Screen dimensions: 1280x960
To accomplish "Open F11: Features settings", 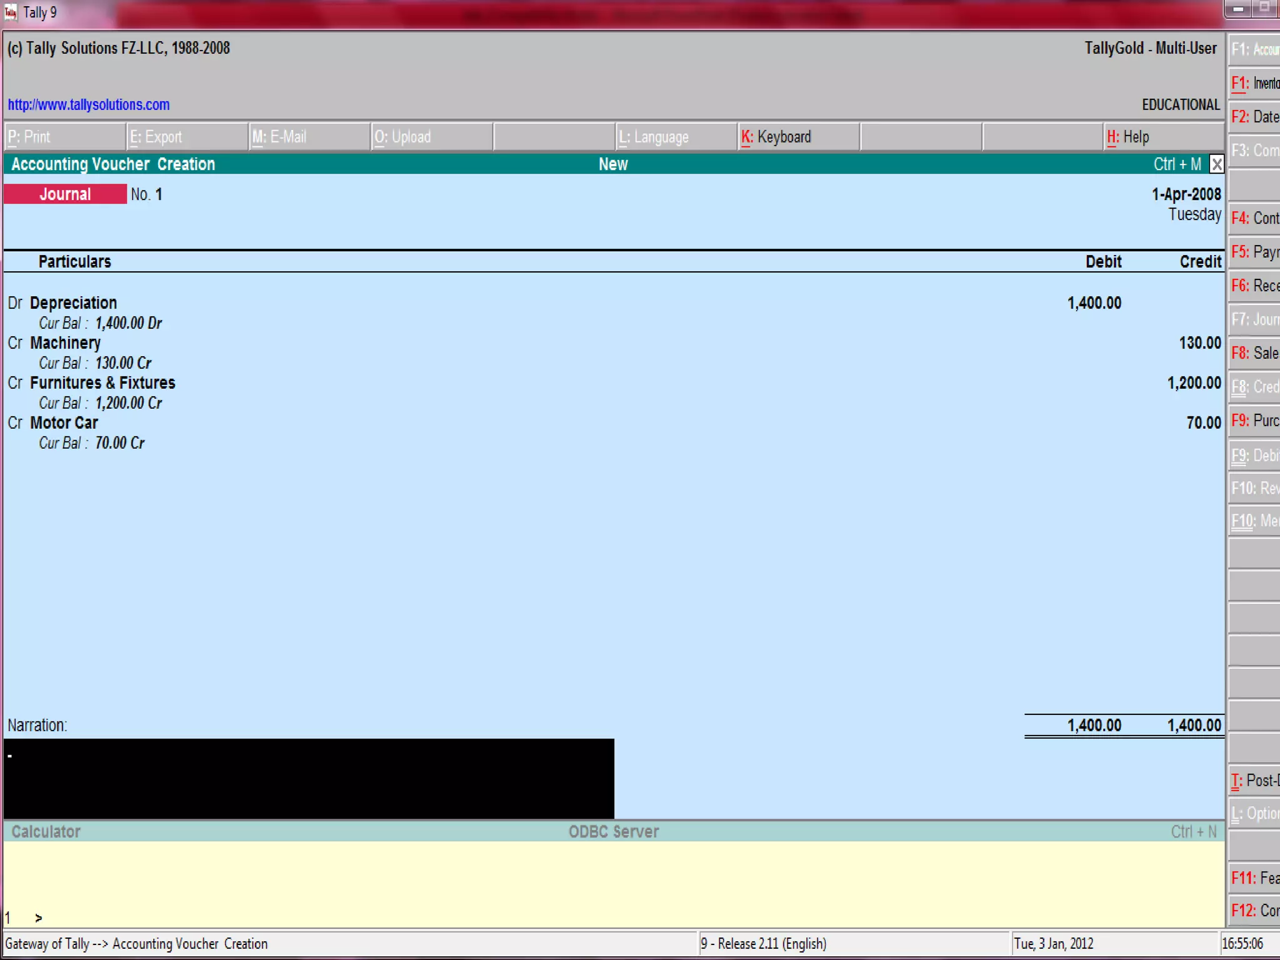I will [1254, 878].
